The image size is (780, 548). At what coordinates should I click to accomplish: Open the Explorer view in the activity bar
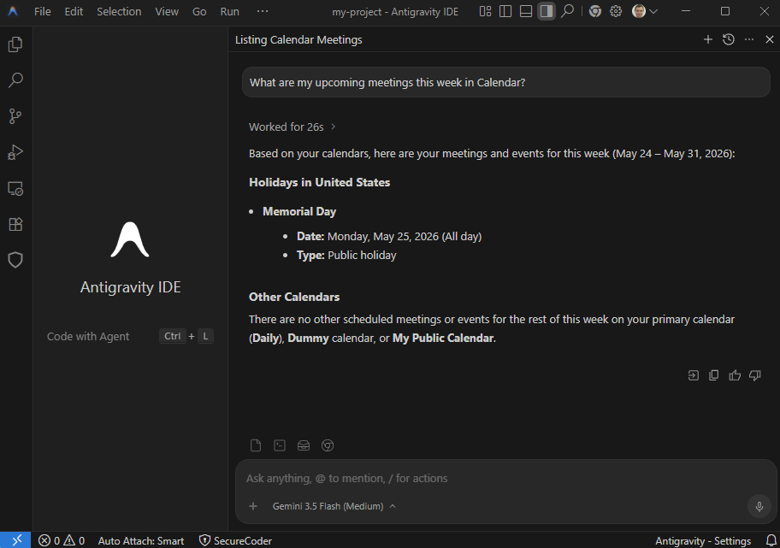pos(15,44)
